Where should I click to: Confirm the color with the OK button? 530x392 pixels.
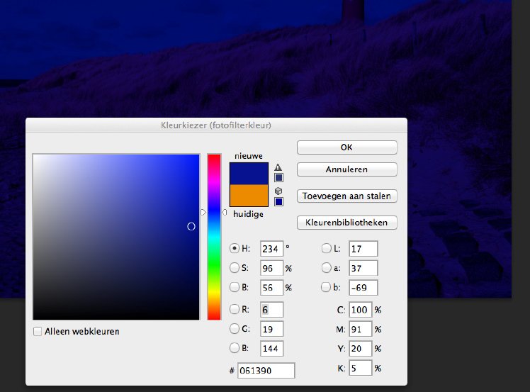346,147
